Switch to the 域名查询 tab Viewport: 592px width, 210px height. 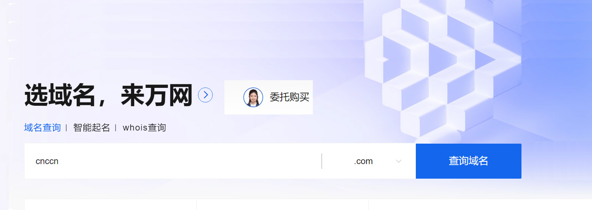(x=42, y=128)
